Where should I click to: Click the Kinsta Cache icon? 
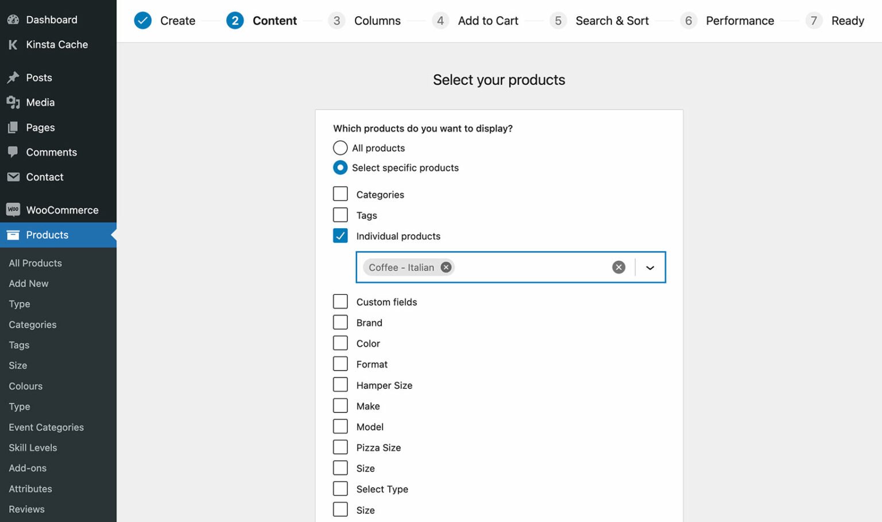coord(12,45)
